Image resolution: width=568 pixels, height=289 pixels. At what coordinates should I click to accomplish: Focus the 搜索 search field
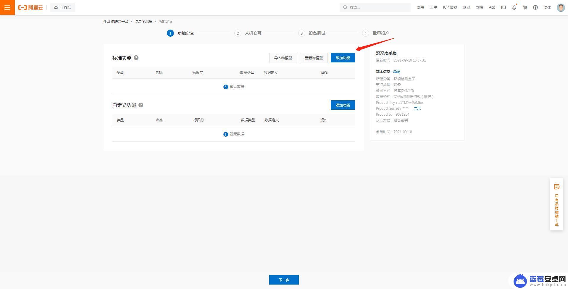point(375,7)
